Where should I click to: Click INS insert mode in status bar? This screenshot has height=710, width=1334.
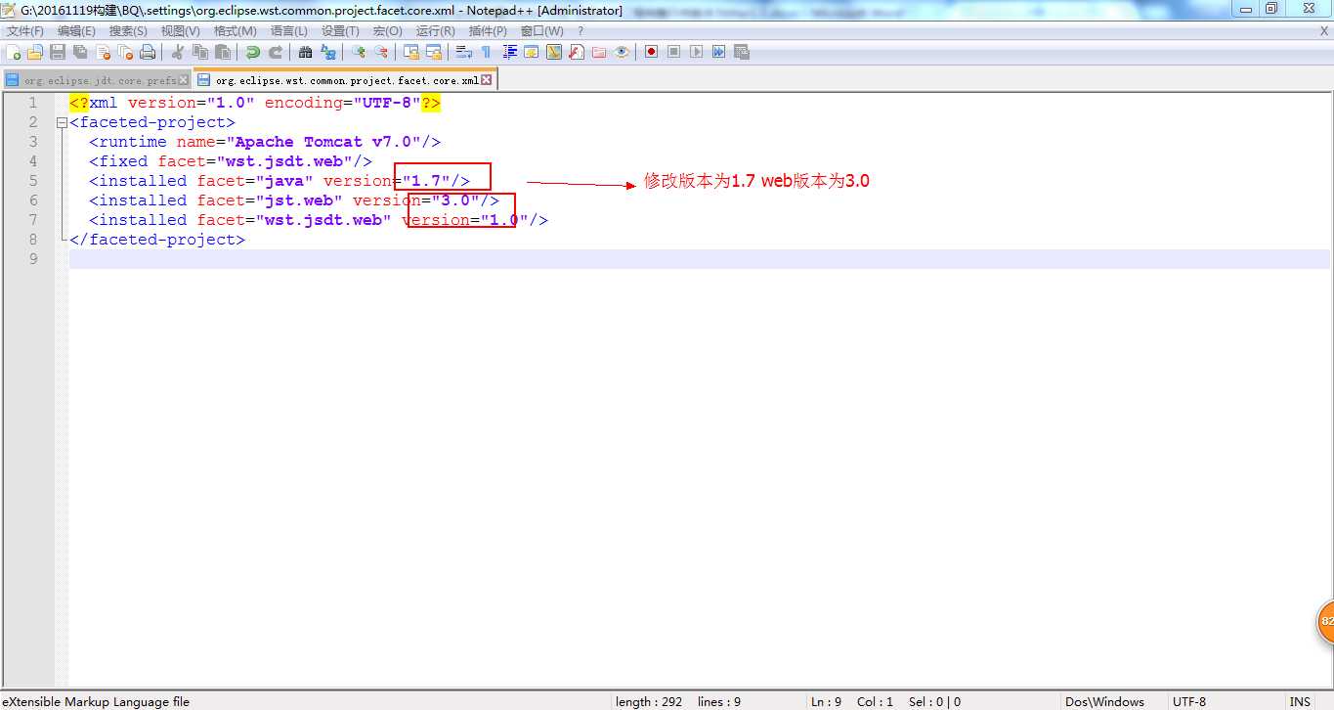(x=1300, y=701)
